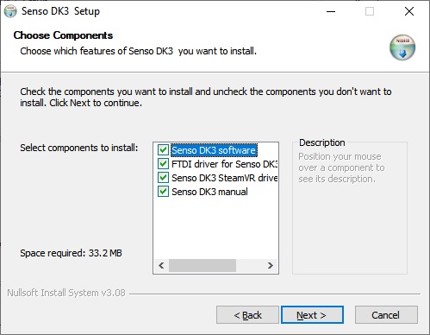Click the horizontal scrollbar thumb
The height and width of the screenshot is (335, 430).
click(203, 265)
